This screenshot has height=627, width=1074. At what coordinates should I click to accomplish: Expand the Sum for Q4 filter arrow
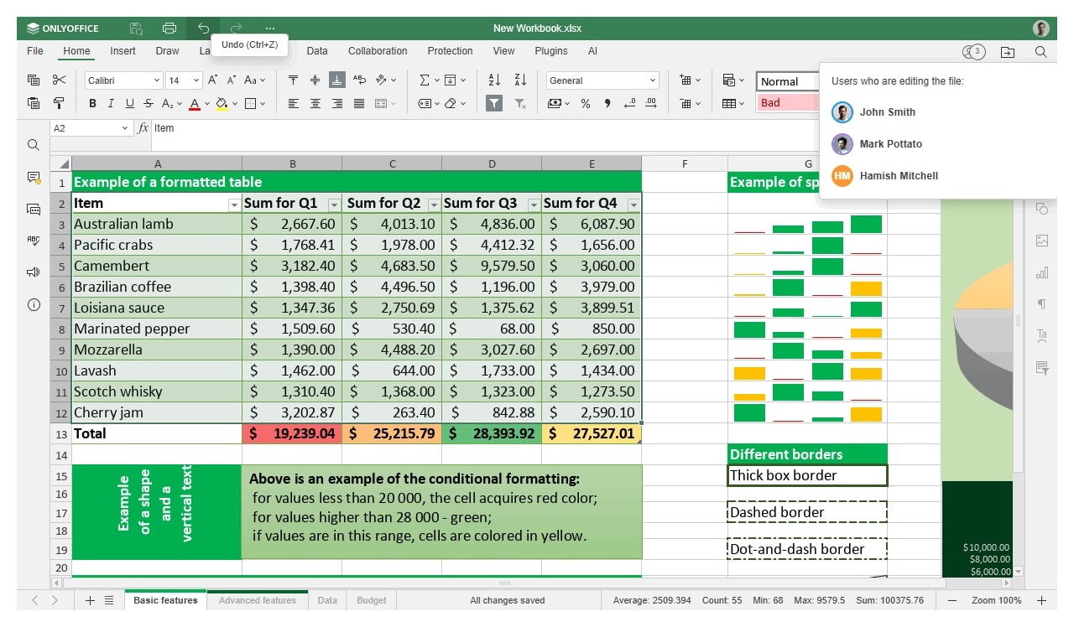(x=633, y=205)
